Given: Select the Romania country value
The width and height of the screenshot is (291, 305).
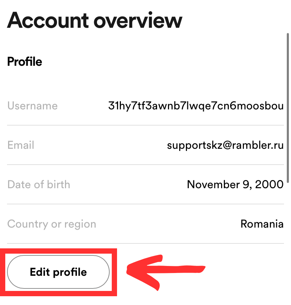Looking at the screenshot, I should tap(262, 224).
